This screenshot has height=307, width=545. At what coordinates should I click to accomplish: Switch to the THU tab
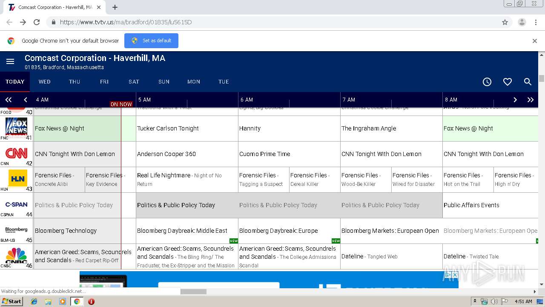click(75, 82)
